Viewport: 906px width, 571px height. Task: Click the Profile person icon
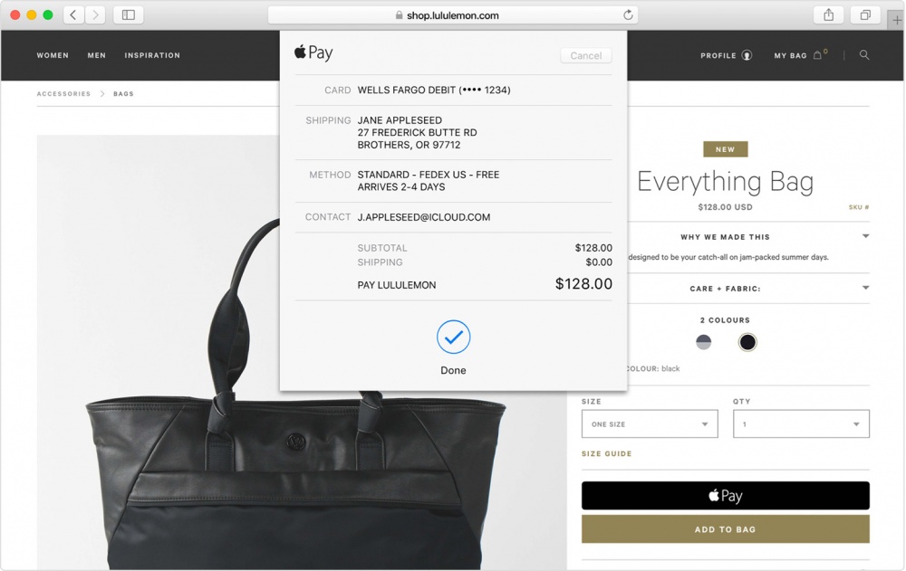[x=747, y=55]
